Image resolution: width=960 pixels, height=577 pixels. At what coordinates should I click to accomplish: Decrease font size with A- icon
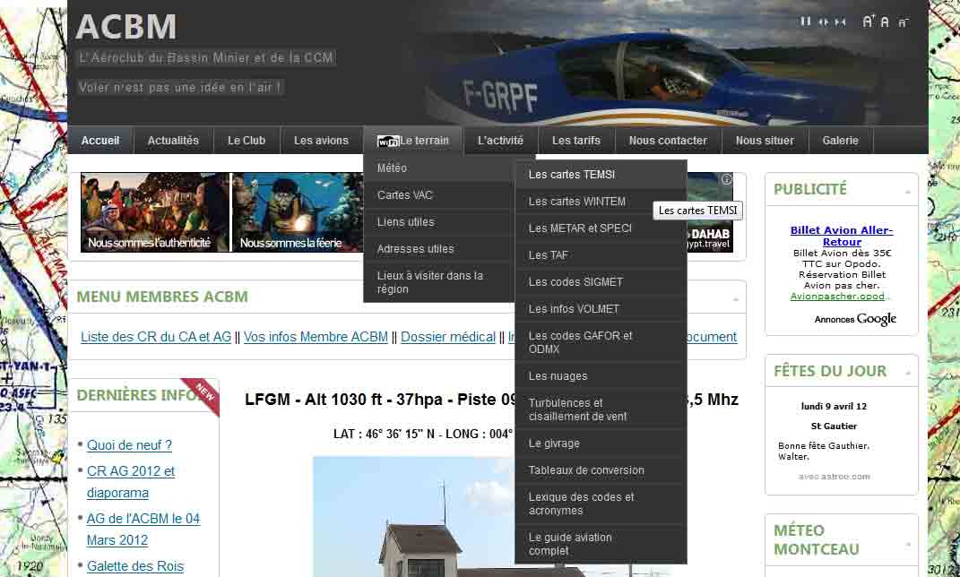[x=903, y=22]
